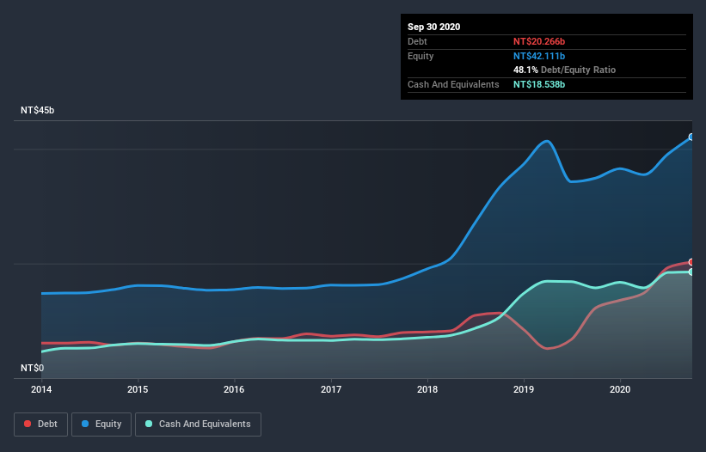Click the Sep 30 2020 tooltip date

point(434,27)
